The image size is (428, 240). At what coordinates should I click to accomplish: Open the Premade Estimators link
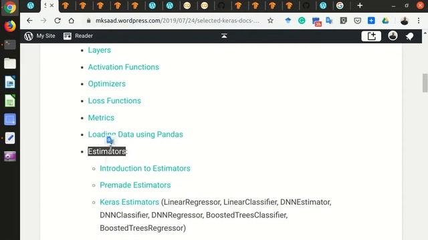135,185
